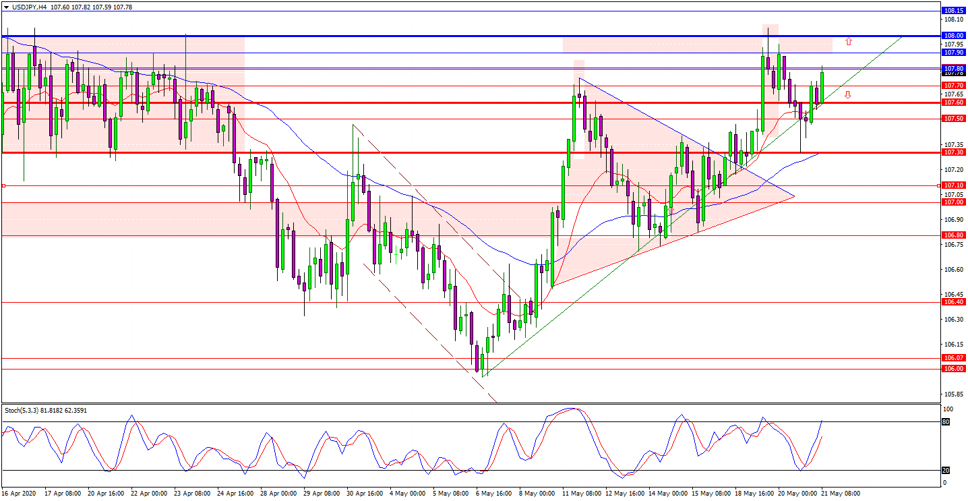Viewport: 968px width, 501px height.
Task: Click the 24 Apr 16:00 time label
Action: pyautogui.click(x=236, y=494)
